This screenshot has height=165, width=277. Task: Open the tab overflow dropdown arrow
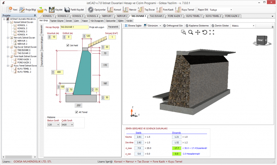click(272, 16)
